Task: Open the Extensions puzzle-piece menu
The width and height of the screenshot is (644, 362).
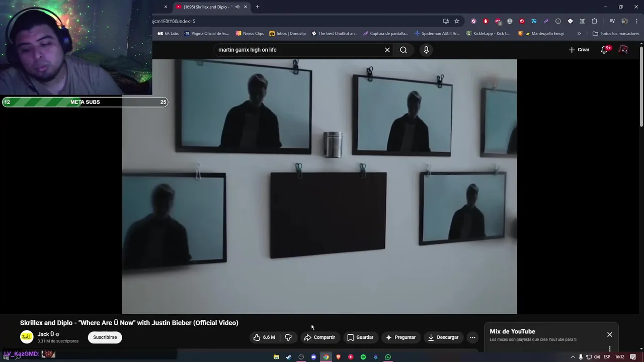Action: point(595,21)
